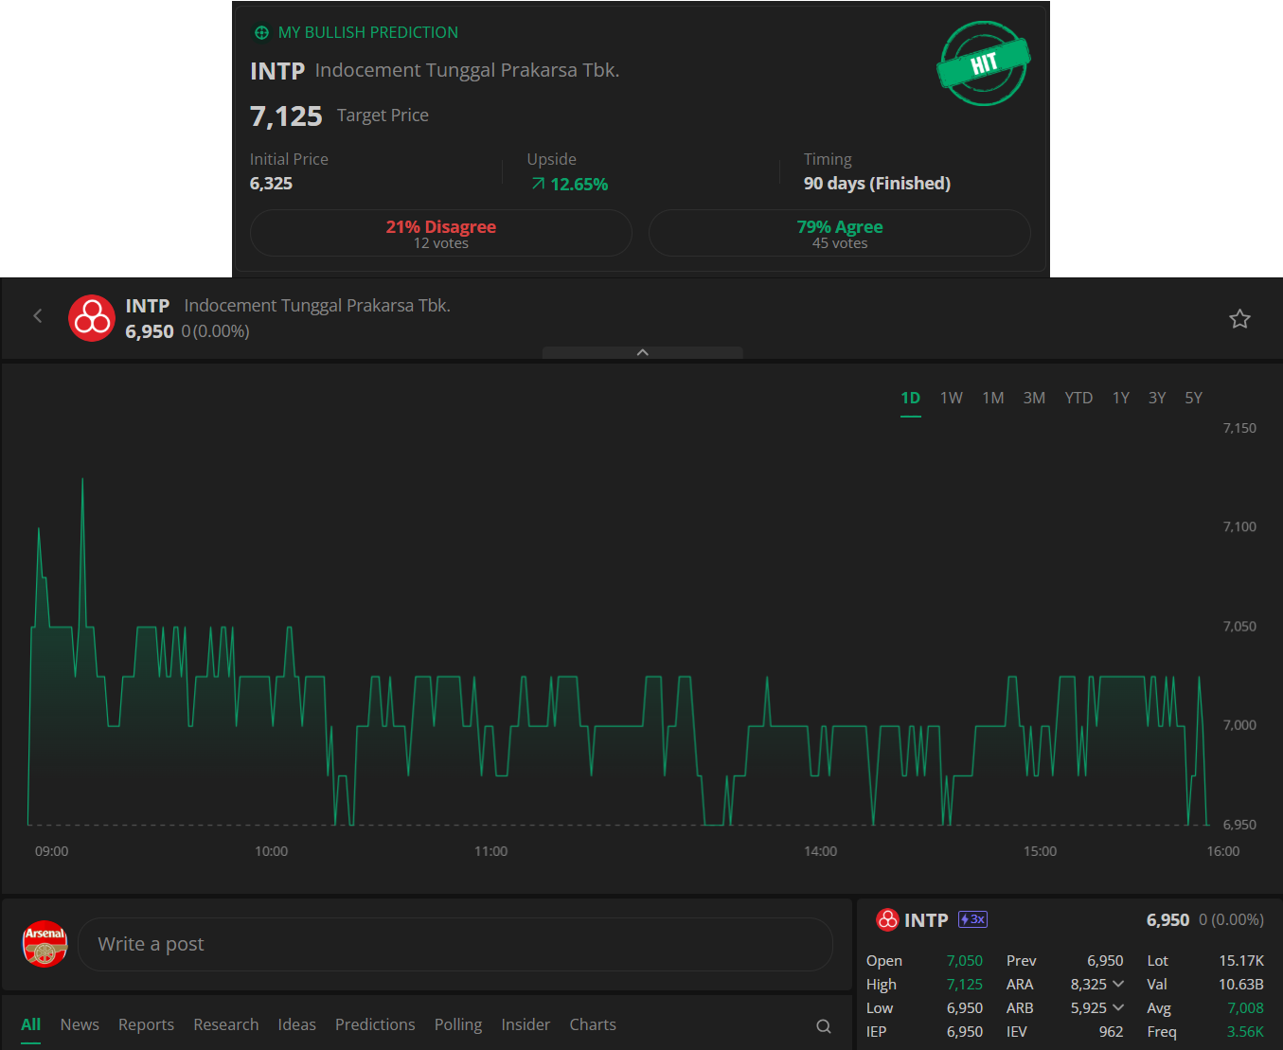The height and width of the screenshot is (1050, 1283).
Task: Click the green HIT stamp badge
Action: [x=983, y=63]
